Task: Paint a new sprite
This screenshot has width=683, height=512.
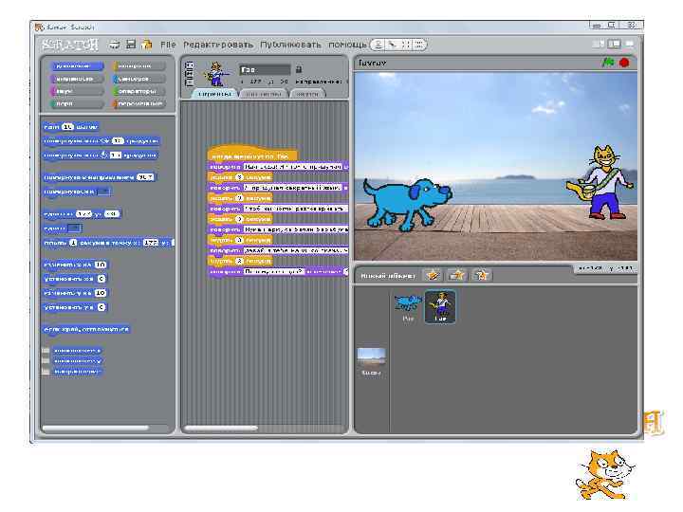Action: point(433,275)
